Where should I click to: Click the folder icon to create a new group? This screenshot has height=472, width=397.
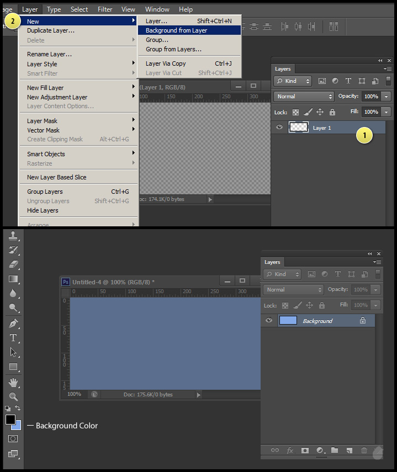(335, 450)
